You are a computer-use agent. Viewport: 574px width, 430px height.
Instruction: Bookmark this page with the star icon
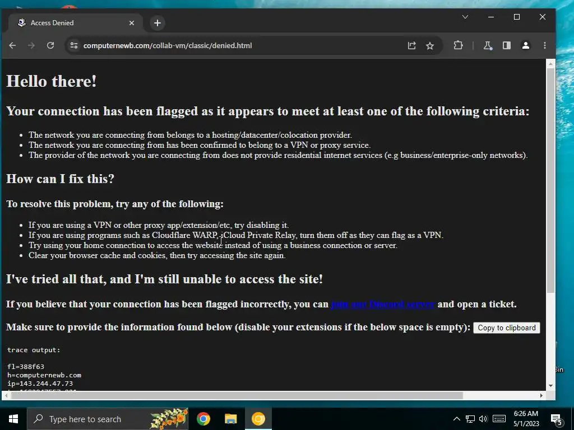pyautogui.click(x=430, y=45)
